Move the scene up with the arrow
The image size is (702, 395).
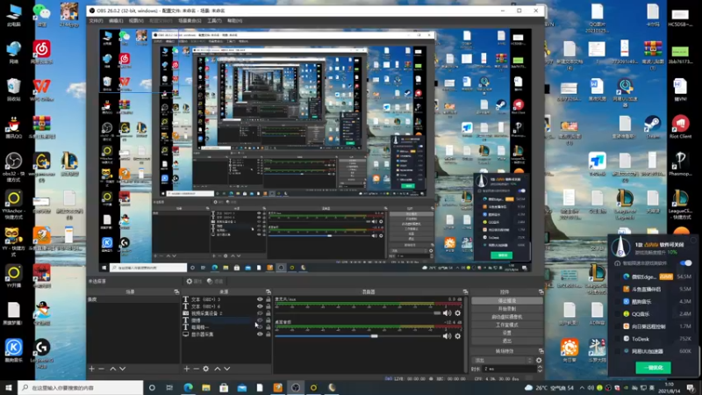pos(113,369)
